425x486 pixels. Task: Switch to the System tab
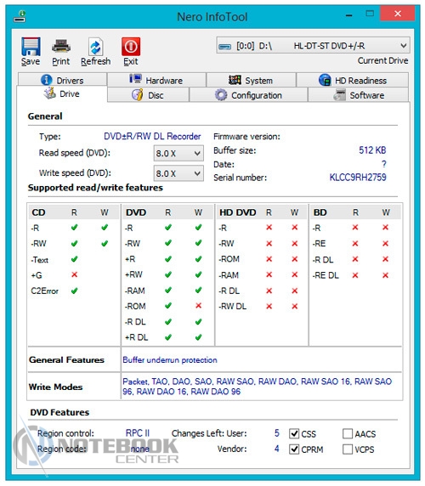tap(251, 80)
